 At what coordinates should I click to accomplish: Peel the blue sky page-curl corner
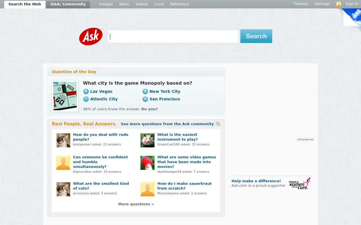[x=351, y=18]
